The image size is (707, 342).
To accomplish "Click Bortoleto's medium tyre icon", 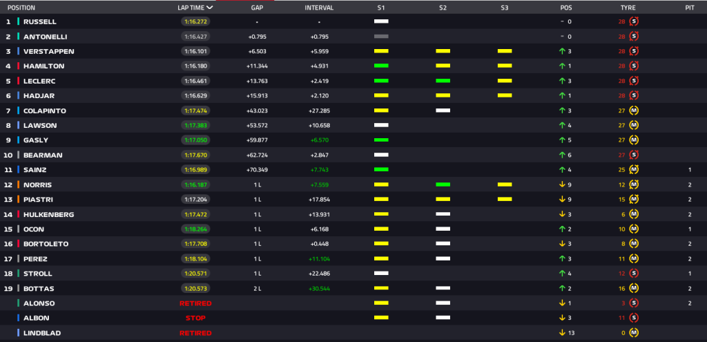I will (x=634, y=244).
